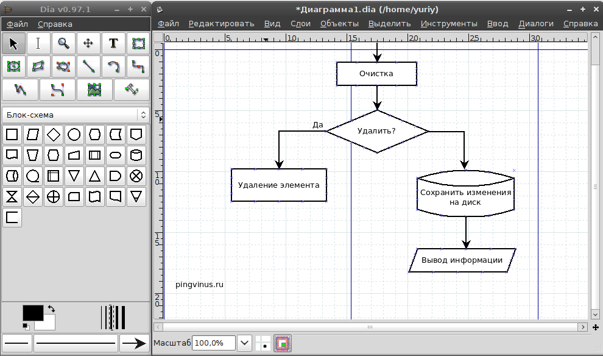Select the Bezier-gon tool
This screenshot has width=603, height=356.
coord(63,66)
